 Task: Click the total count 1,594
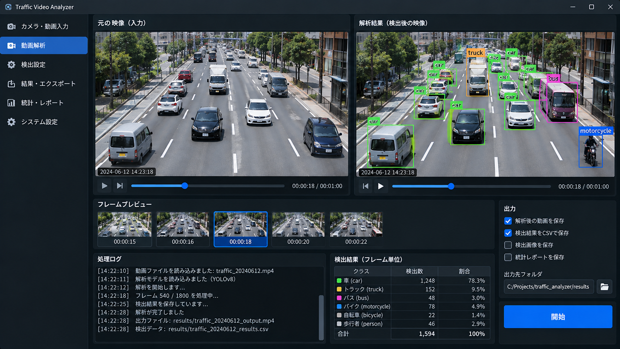click(427, 334)
